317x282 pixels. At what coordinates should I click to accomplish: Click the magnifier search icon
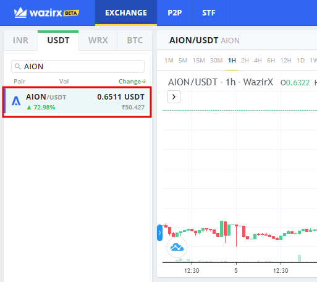pos(18,66)
